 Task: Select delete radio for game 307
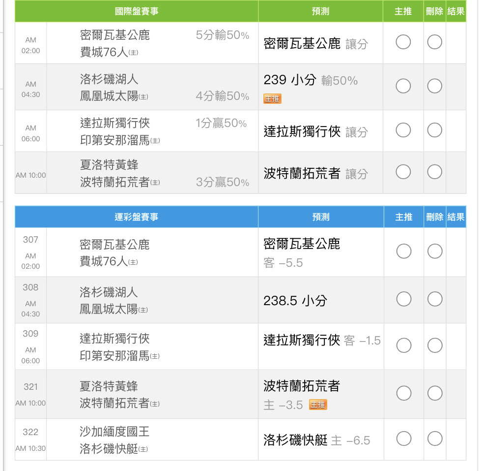[435, 251]
